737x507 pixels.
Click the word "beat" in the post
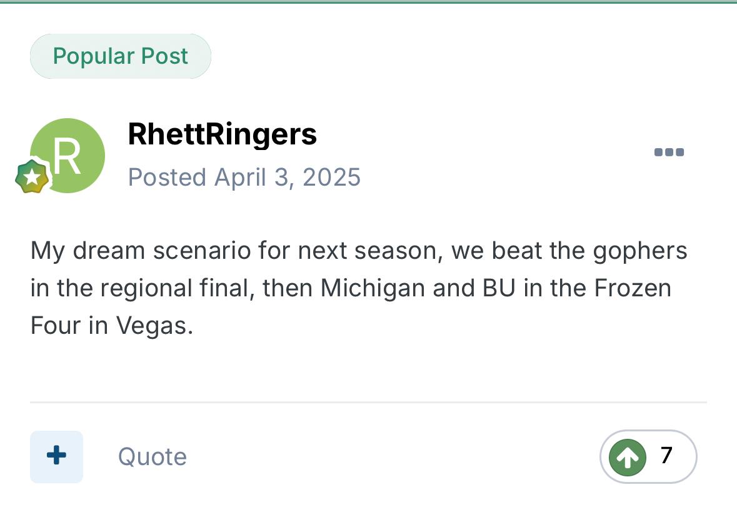[517, 251]
